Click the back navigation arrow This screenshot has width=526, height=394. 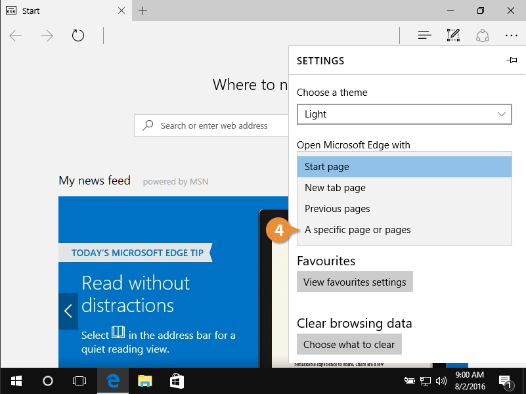tap(15, 35)
